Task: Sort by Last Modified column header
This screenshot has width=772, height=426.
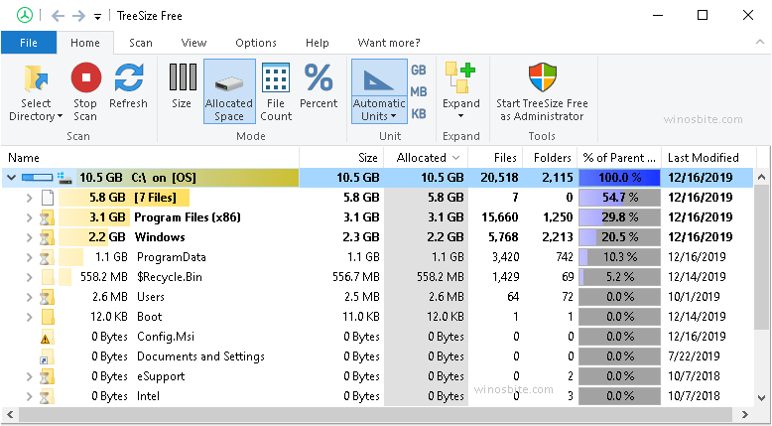Action: [x=708, y=158]
